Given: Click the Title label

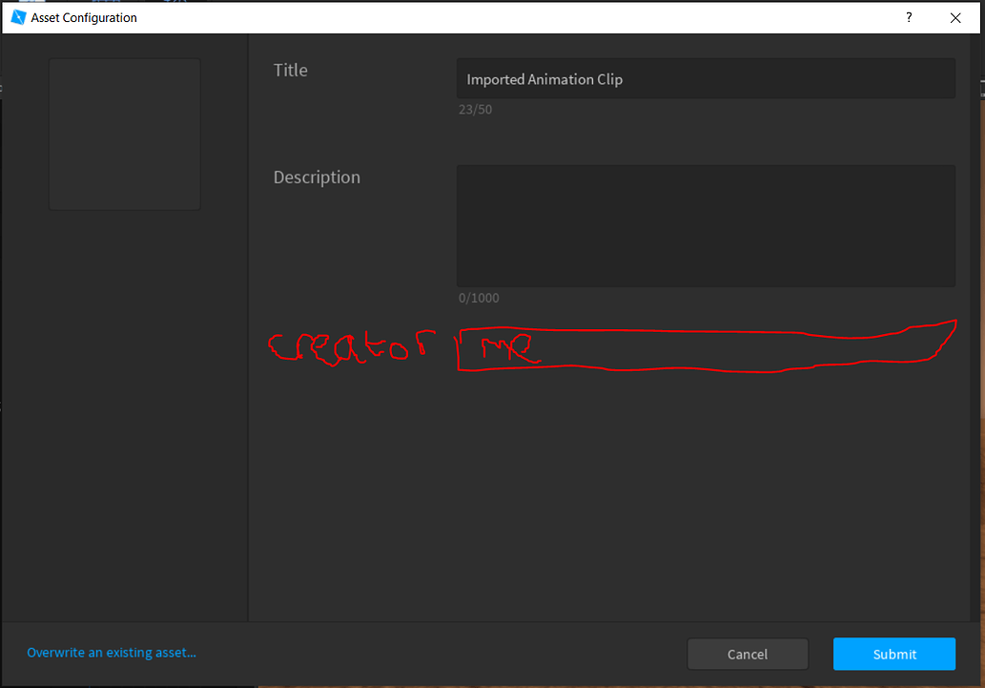Looking at the screenshot, I should [290, 70].
